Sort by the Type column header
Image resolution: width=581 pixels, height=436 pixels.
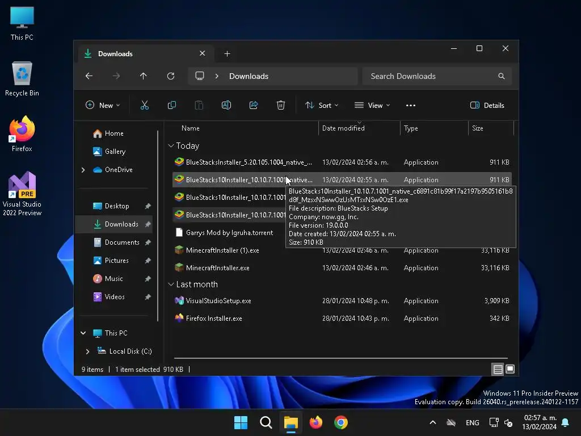point(411,128)
